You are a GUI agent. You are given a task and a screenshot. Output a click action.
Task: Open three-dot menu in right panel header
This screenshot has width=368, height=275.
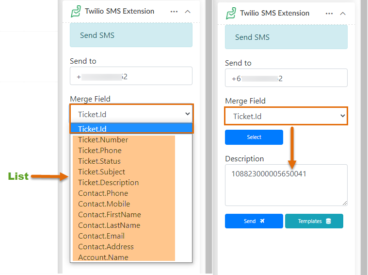coord(329,14)
